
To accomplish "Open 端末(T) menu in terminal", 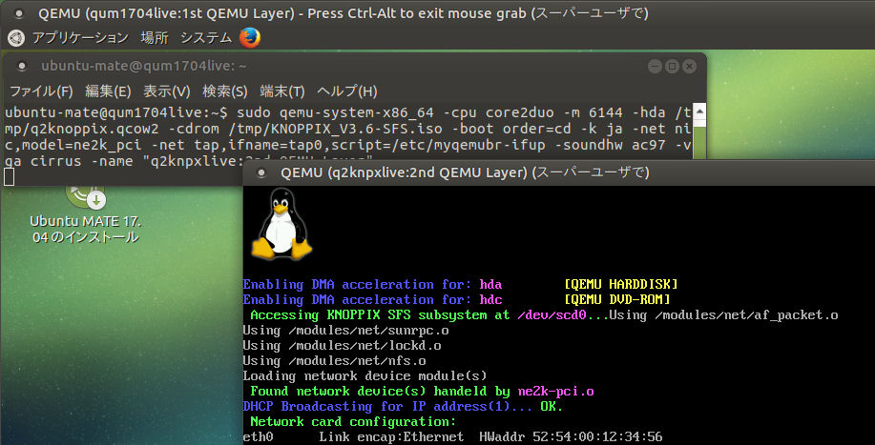I will (x=282, y=91).
